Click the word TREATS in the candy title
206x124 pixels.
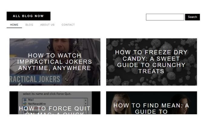pyautogui.click(x=151, y=71)
